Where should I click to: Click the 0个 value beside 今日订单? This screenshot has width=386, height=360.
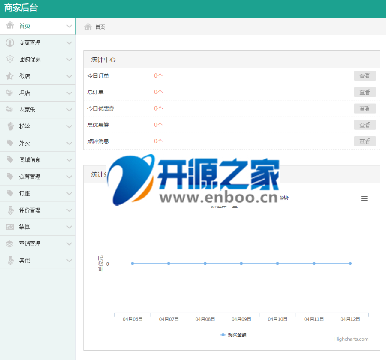(x=158, y=76)
